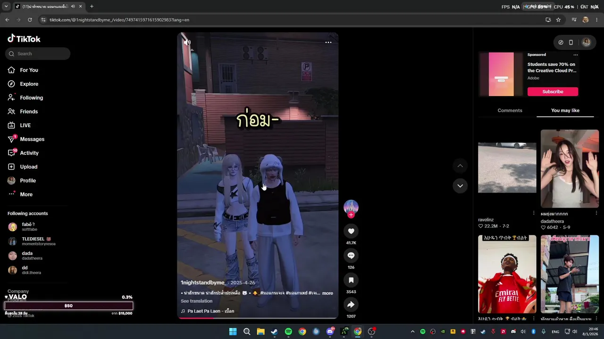This screenshot has height=339, width=604.
Task: Share the video using the arrow icon
Action: click(x=351, y=305)
